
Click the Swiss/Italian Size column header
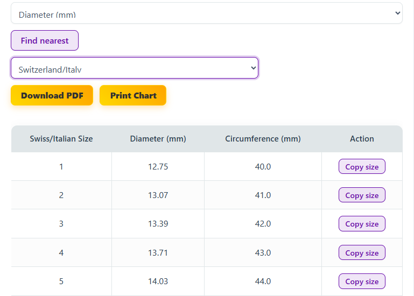click(61, 139)
